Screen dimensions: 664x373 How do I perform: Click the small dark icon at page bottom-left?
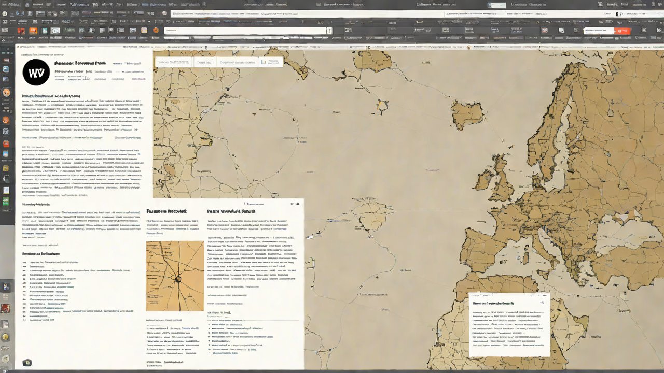click(27, 363)
